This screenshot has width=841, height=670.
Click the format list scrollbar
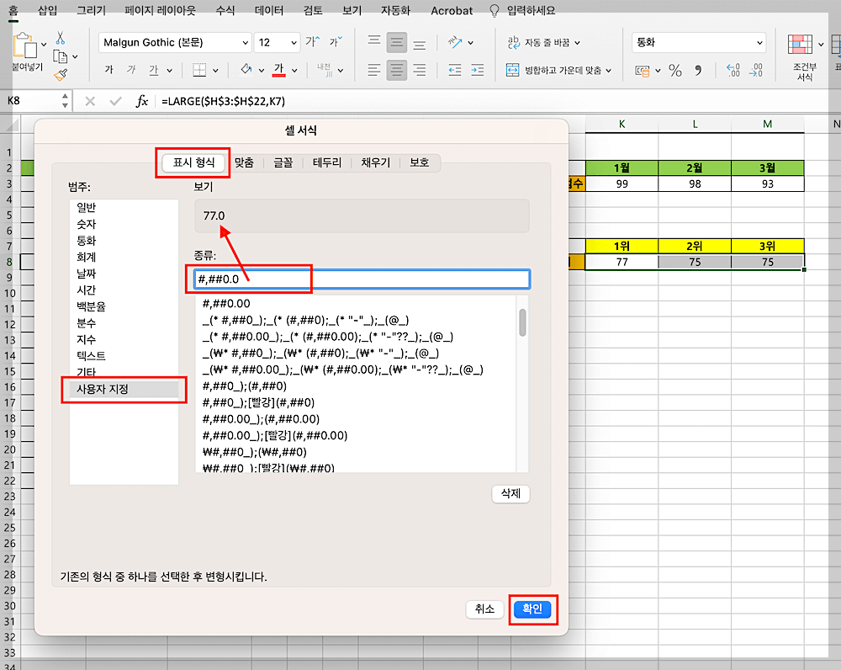522,322
